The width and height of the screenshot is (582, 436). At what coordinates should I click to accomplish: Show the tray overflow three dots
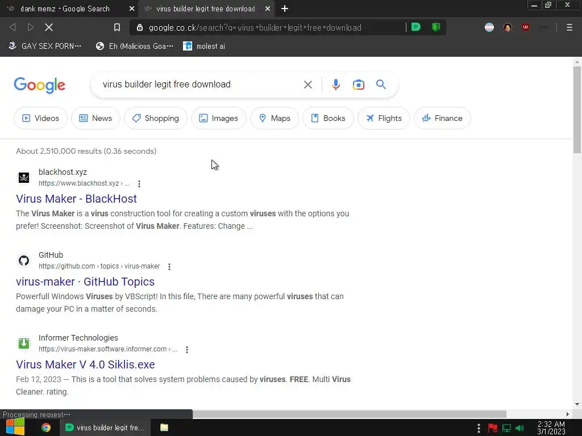coord(479,428)
